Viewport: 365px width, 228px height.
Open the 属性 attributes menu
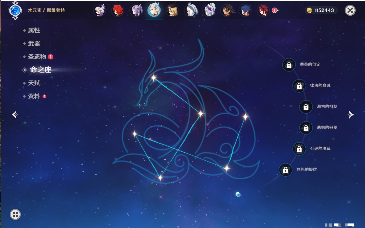(34, 30)
